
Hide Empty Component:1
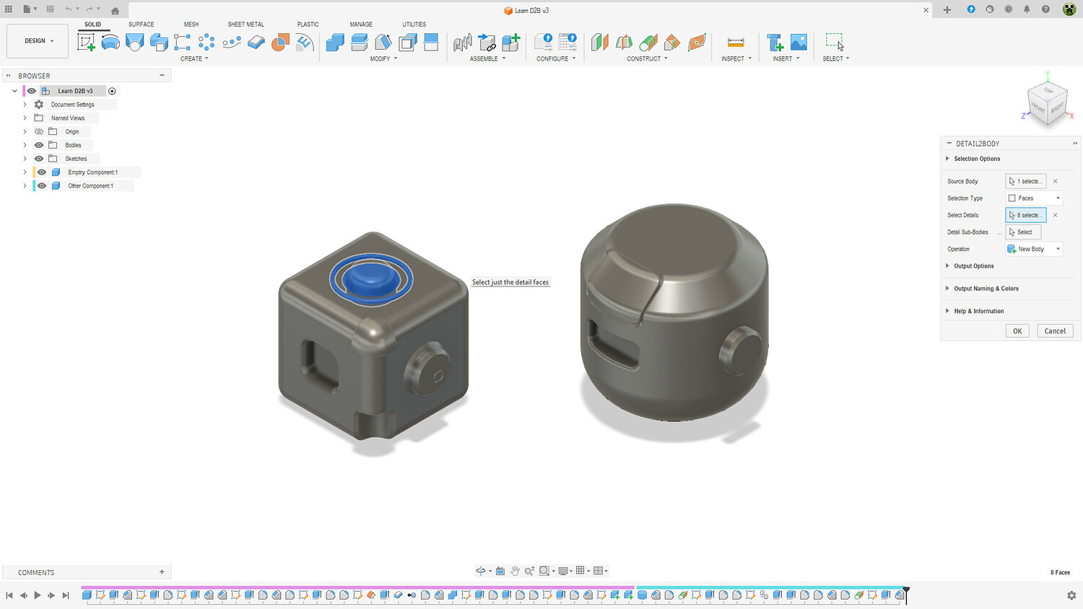(x=42, y=172)
